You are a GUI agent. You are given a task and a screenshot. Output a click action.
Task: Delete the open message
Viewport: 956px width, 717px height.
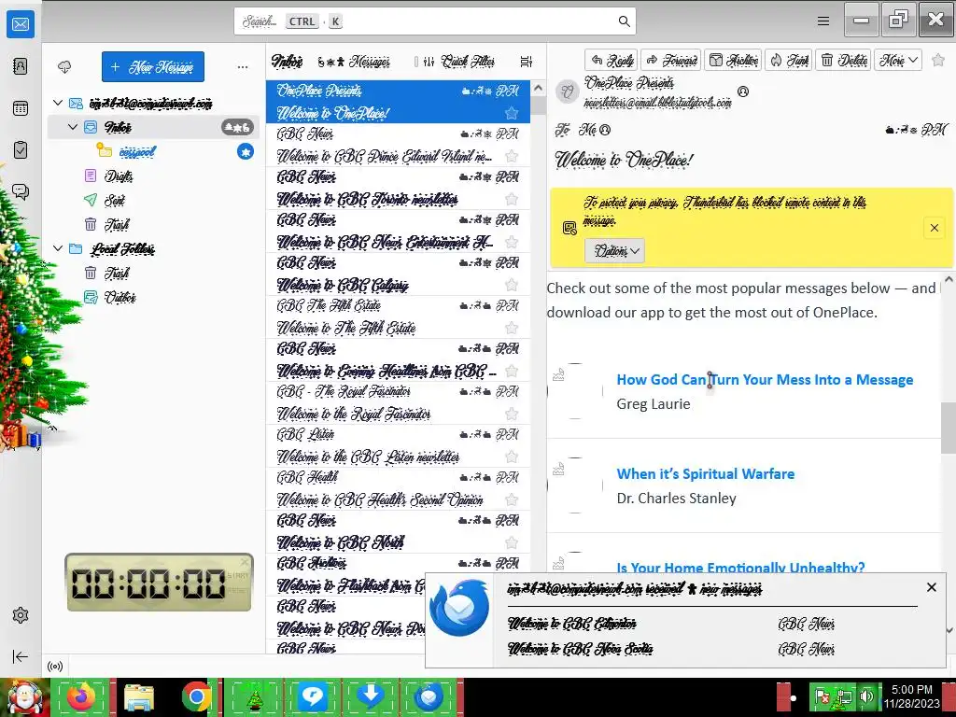point(844,60)
